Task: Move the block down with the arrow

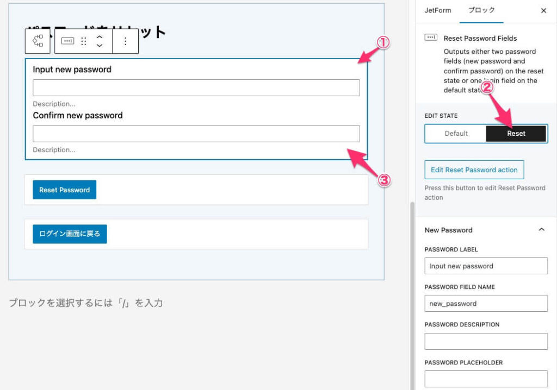Action: pos(100,46)
